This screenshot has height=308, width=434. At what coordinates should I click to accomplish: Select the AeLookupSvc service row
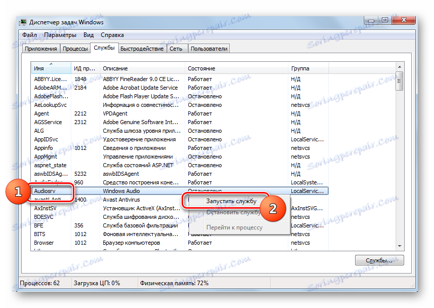[x=180, y=105]
